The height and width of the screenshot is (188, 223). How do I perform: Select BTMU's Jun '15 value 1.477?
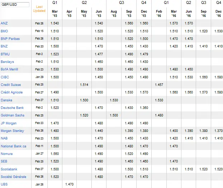[99, 54]
